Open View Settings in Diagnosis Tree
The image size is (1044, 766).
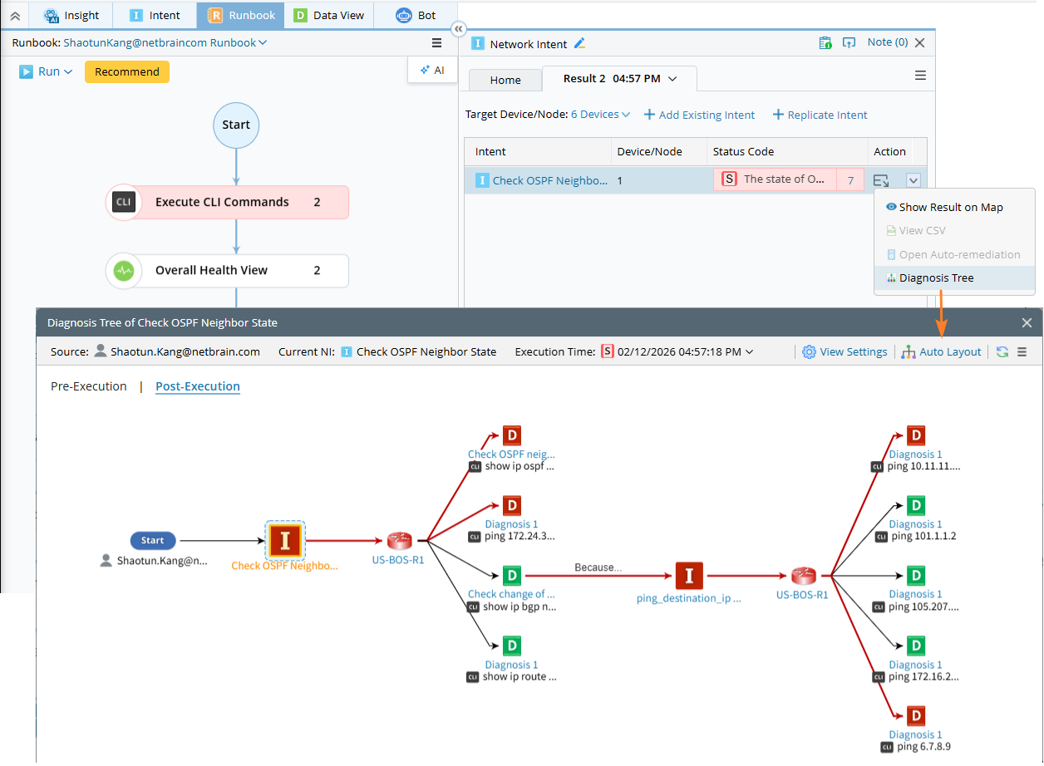click(x=845, y=352)
